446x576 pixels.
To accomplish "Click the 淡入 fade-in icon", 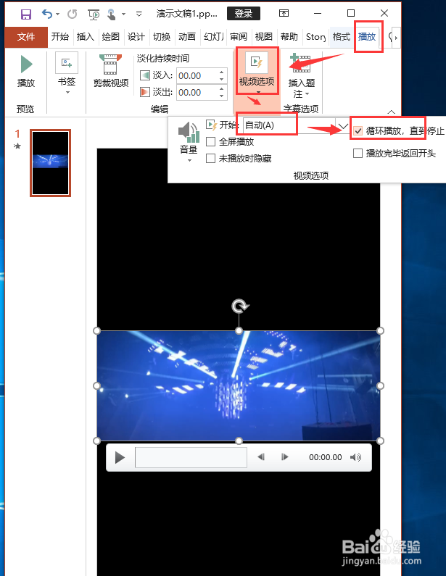I will coord(145,75).
